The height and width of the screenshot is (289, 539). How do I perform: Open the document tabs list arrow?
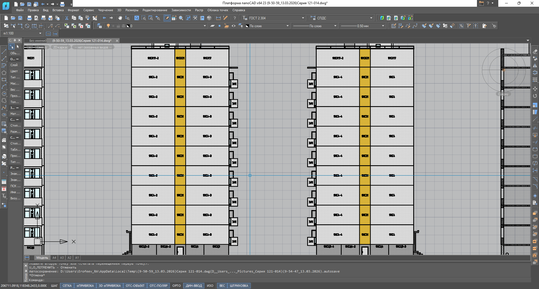point(528,41)
